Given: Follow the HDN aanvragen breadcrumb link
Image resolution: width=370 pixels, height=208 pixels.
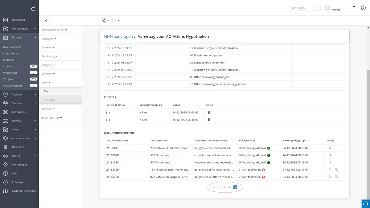Looking at the screenshot, I should [118, 36].
